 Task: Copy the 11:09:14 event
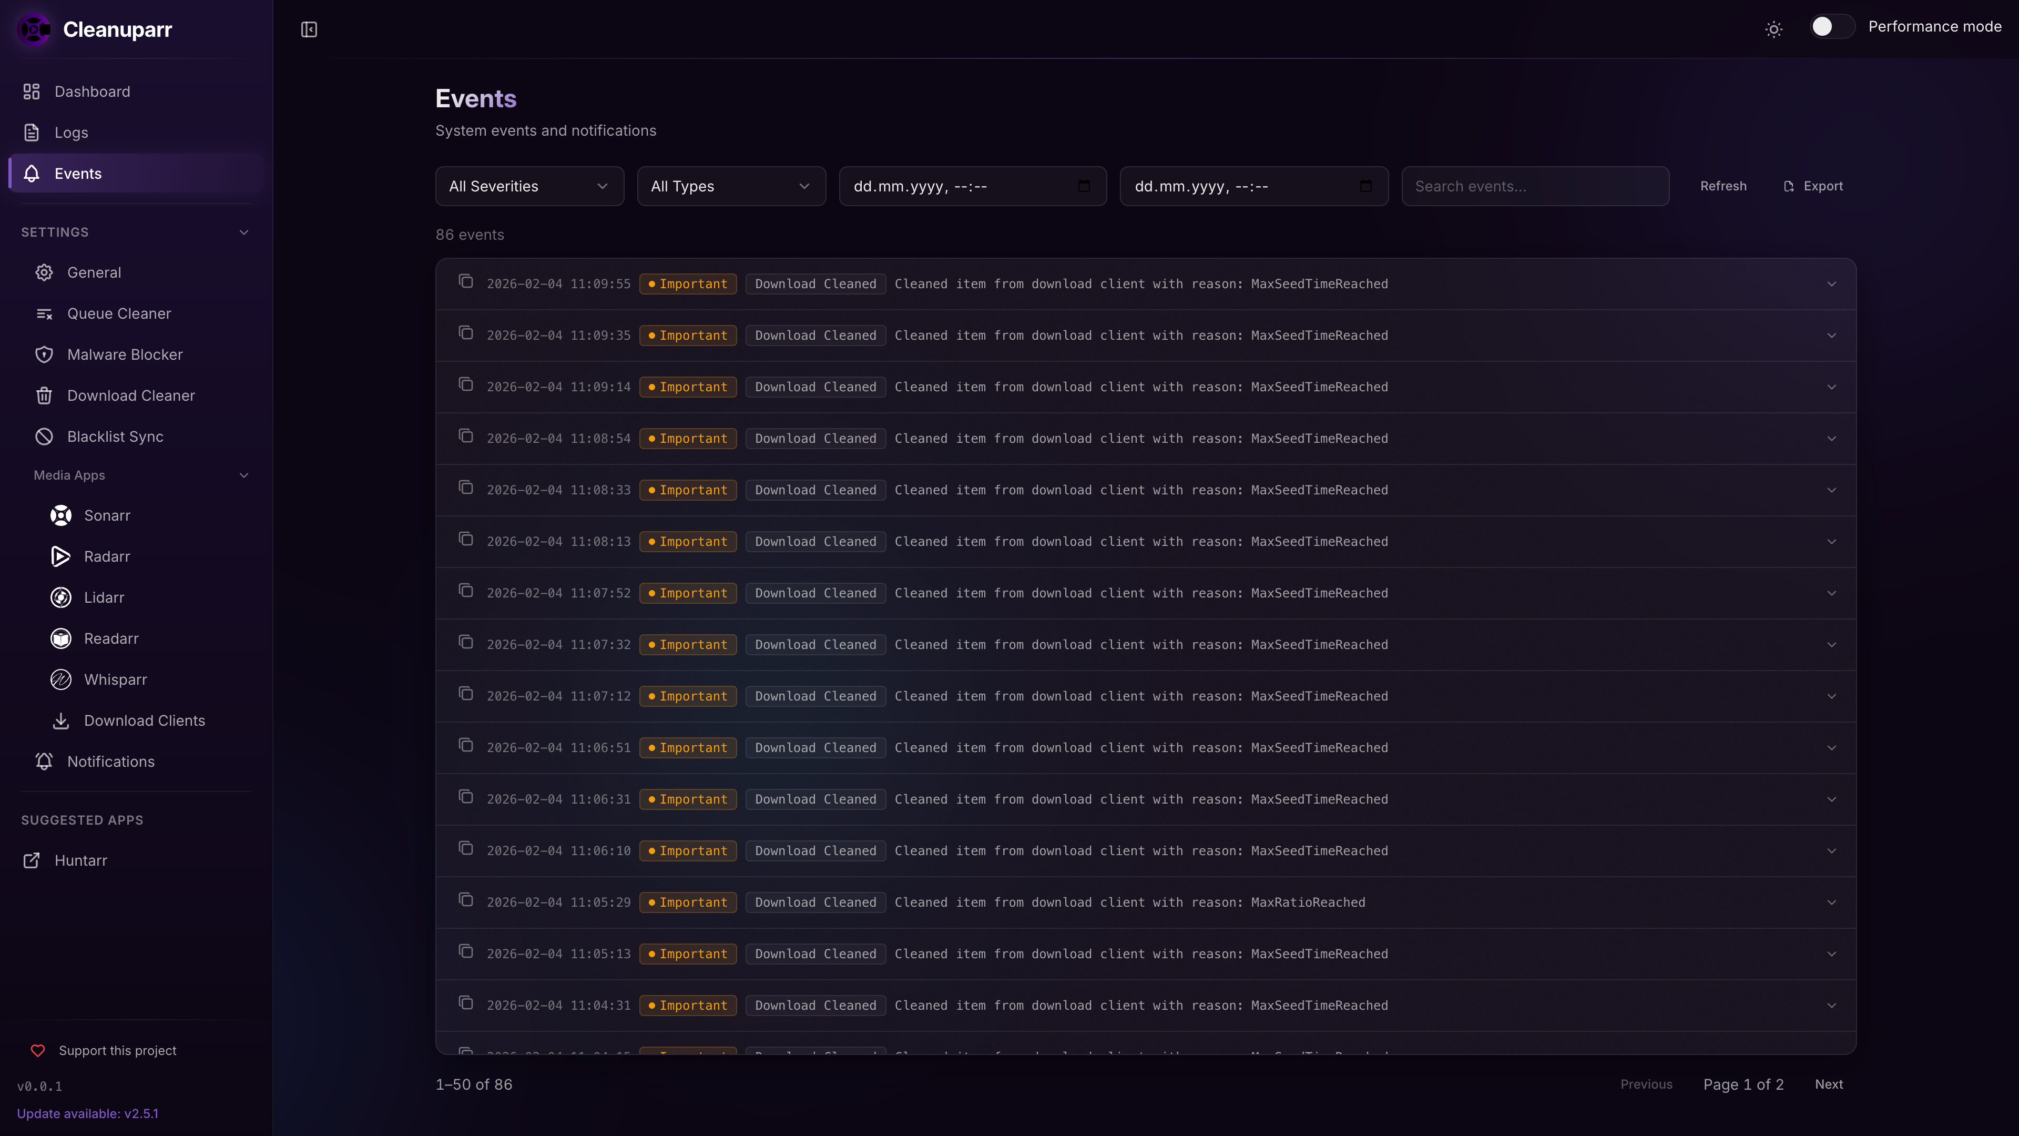pos(465,384)
